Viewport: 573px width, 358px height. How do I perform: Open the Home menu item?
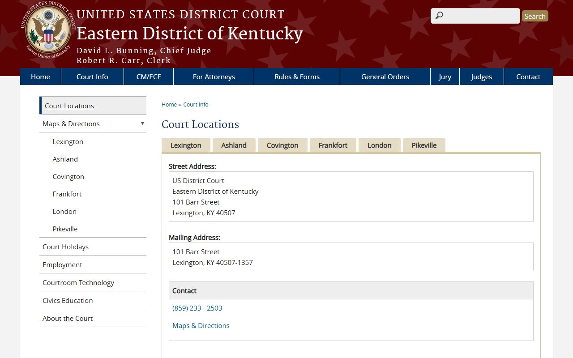pos(40,77)
